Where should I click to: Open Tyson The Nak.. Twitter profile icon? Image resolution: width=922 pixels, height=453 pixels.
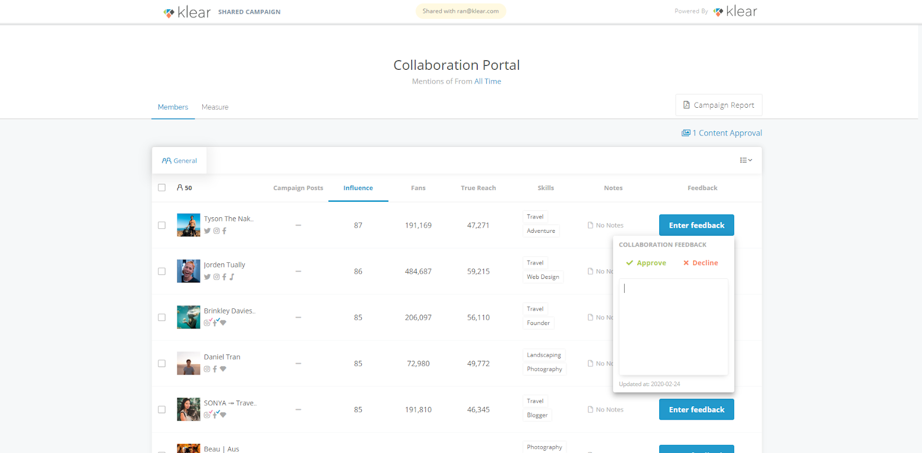(207, 231)
